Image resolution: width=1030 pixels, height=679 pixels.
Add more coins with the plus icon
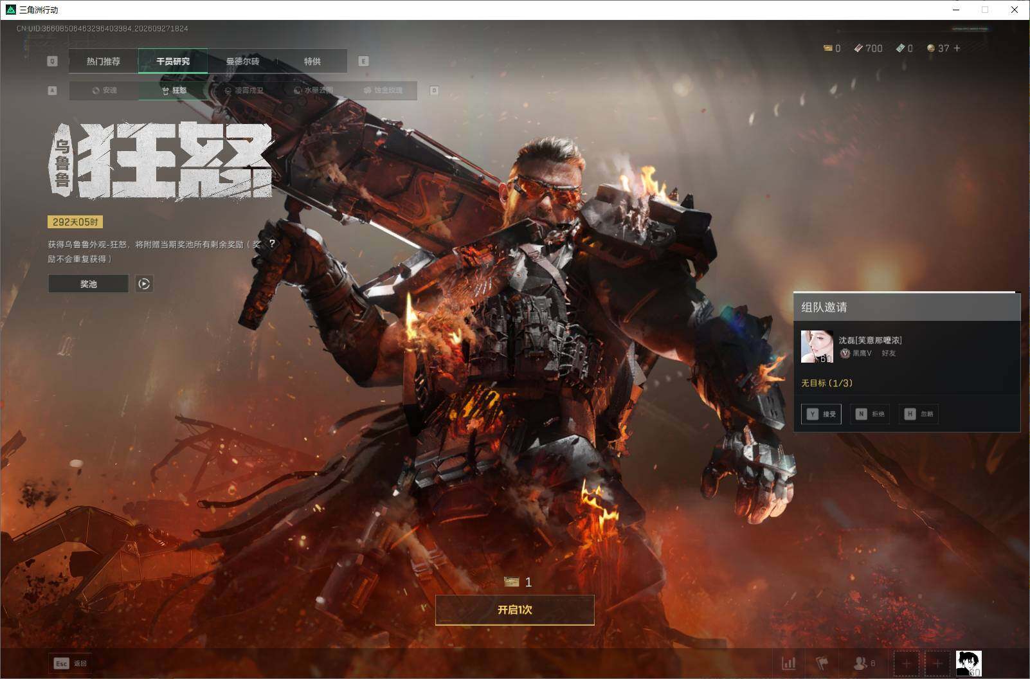tap(957, 48)
